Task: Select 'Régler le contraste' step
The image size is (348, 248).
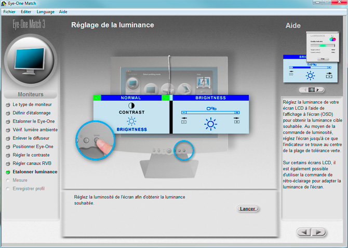Action: click(31, 155)
